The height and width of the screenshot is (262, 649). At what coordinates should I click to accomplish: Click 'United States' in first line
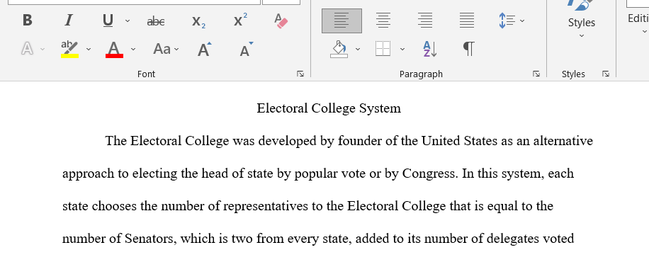click(x=459, y=141)
